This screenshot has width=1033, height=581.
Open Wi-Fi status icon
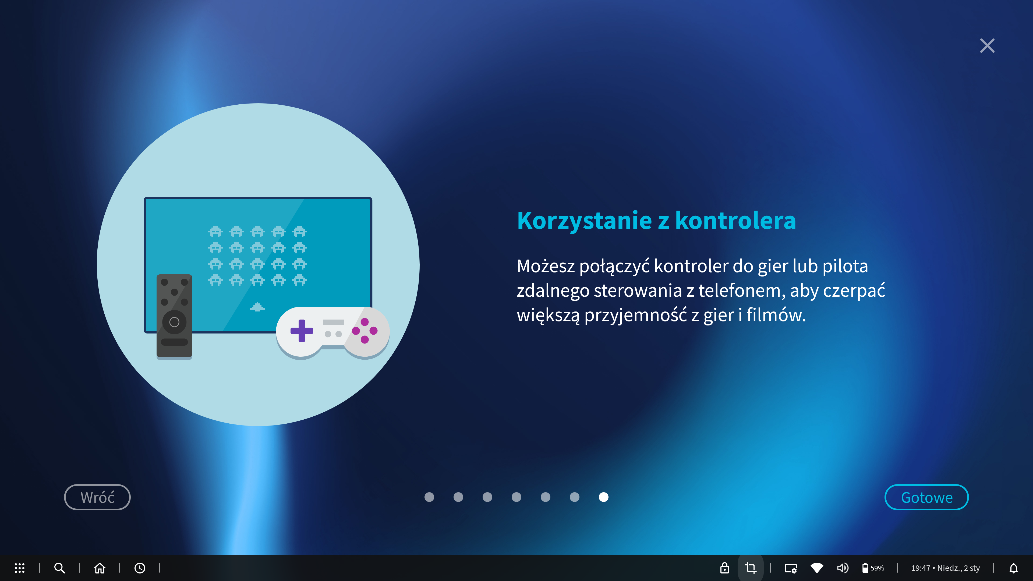coord(816,568)
